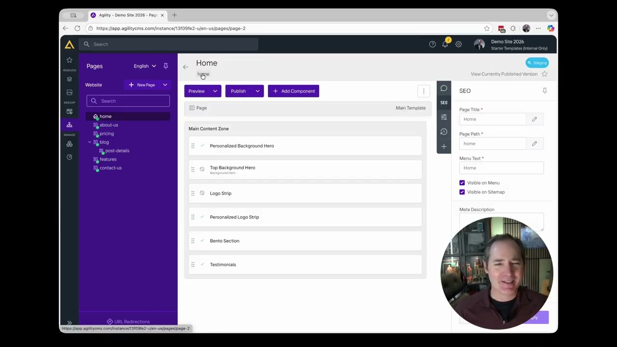Select the pricing page in tree
Screen dimensions: 617x347
107,133
